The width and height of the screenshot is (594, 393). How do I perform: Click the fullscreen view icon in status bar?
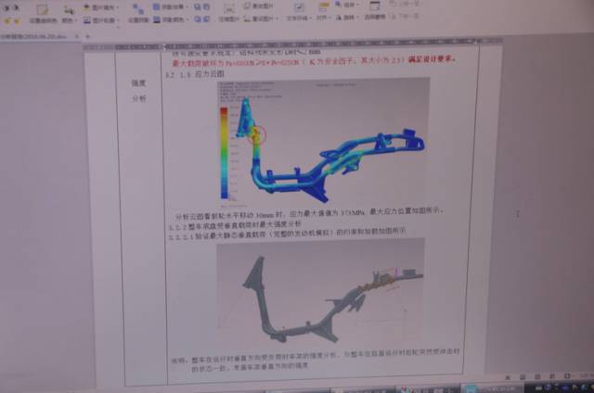(x=508, y=377)
